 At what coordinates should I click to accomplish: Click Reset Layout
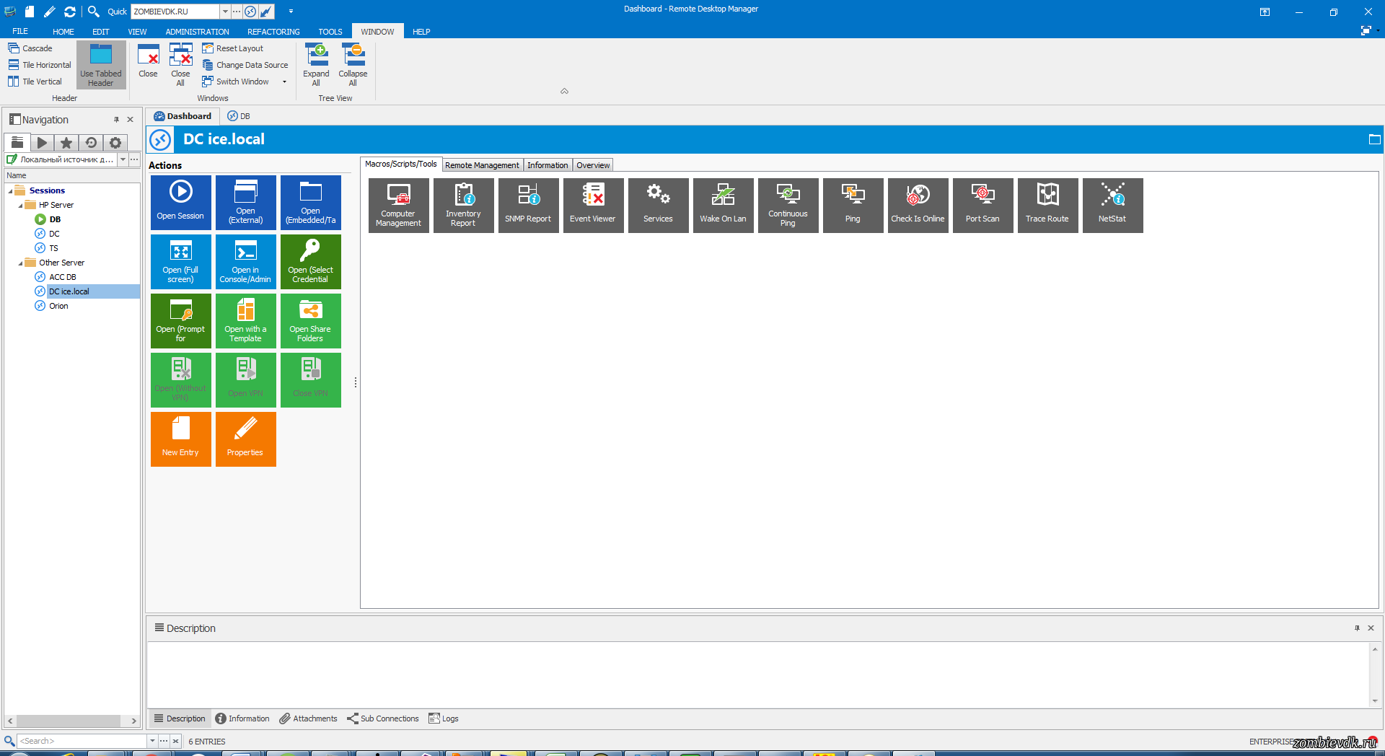(233, 48)
